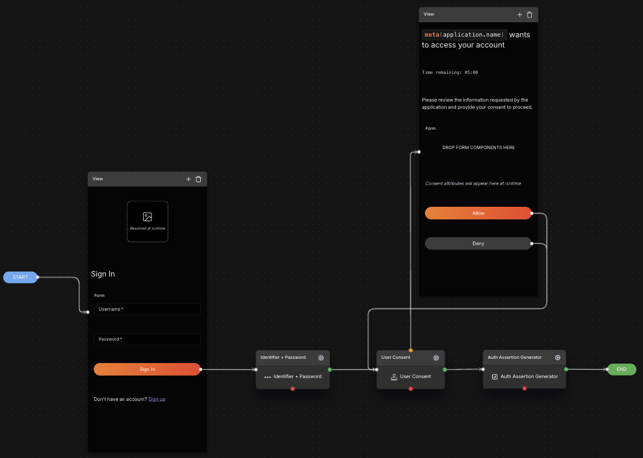The width and height of the screenshot is (643, 458).
Task: Click the meta(application.name) code chip
Action: (464, 34)
